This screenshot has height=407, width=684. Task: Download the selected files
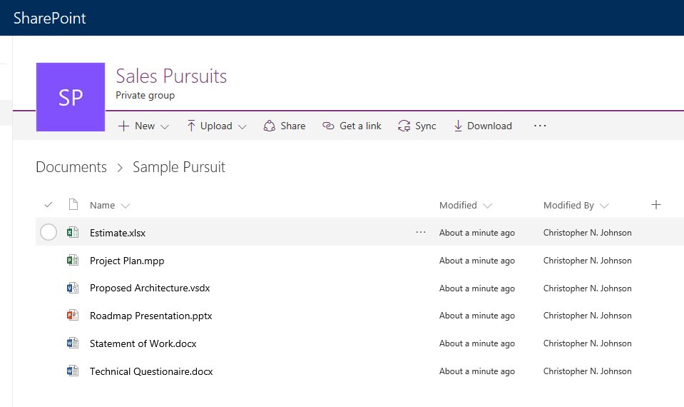point(483,126)
